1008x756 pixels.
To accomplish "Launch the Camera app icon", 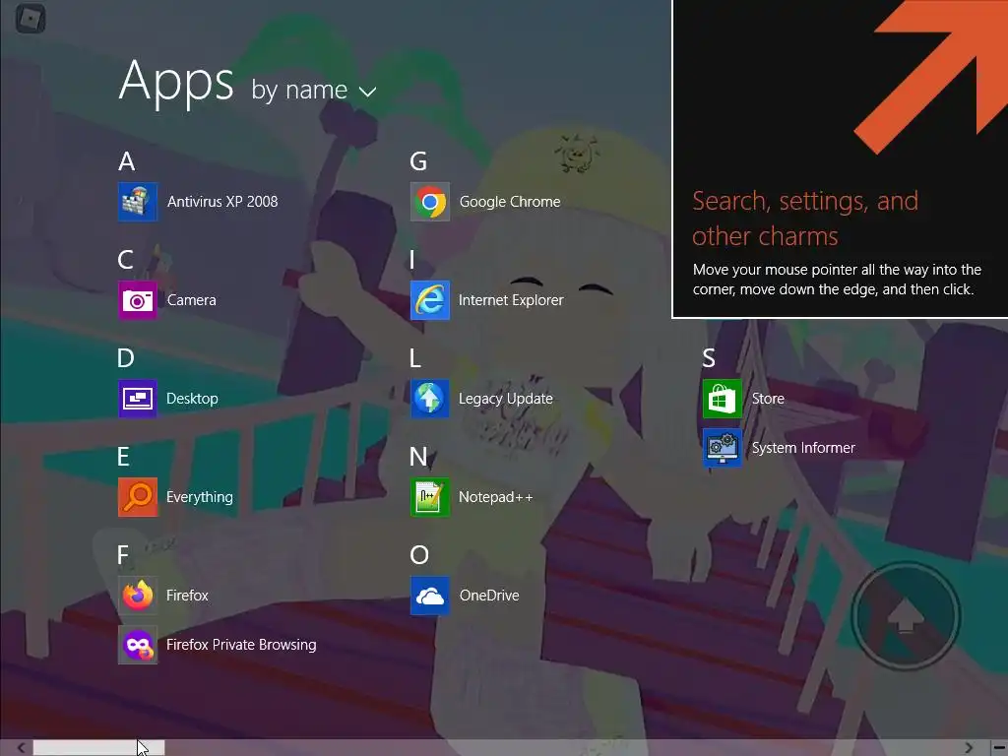I will point(138,299).
